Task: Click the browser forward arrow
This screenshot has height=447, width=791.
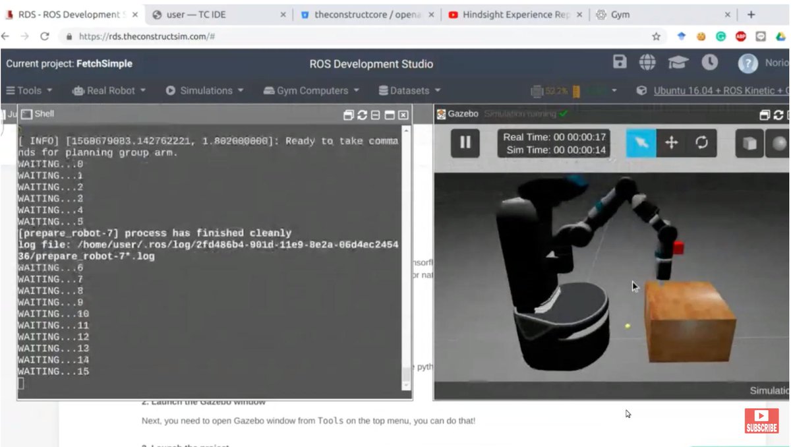Action: click(x=24, y=36)
